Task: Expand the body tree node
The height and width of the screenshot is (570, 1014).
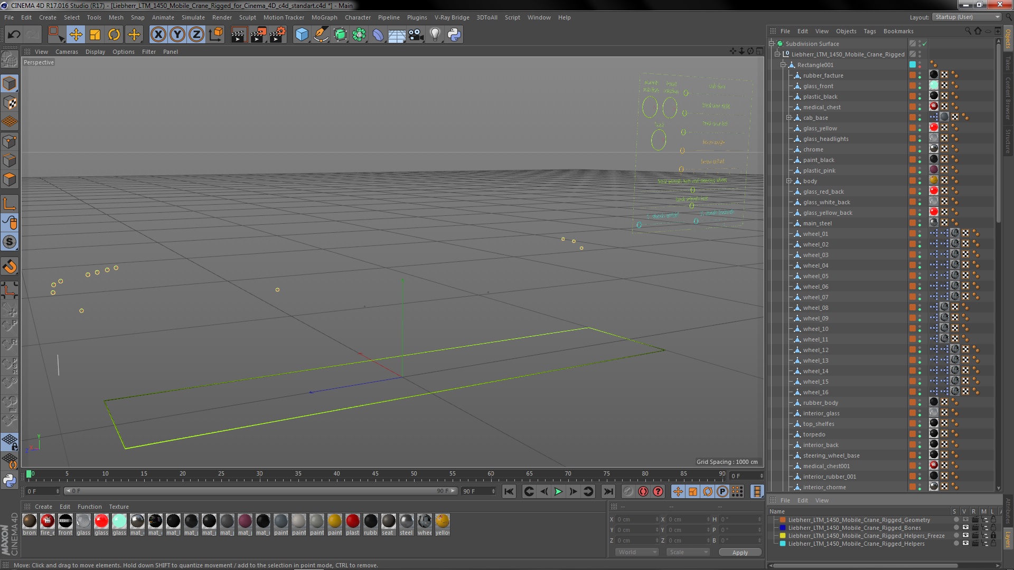Action: point(789,181)
